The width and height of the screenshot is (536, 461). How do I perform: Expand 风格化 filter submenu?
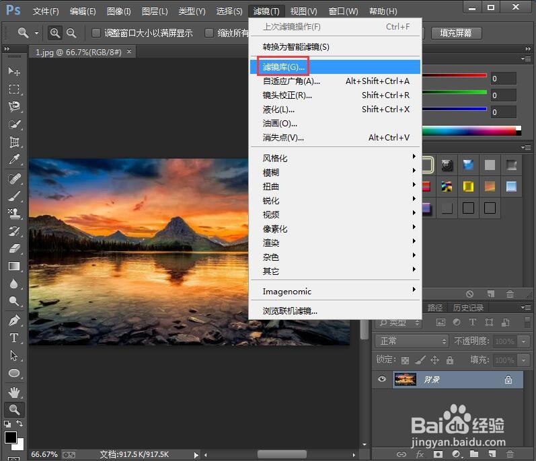click(335, 158)
